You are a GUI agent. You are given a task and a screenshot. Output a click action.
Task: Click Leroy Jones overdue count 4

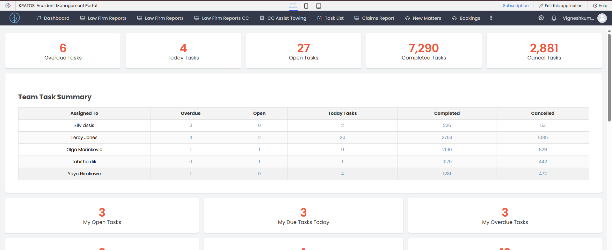pos(191,137)
